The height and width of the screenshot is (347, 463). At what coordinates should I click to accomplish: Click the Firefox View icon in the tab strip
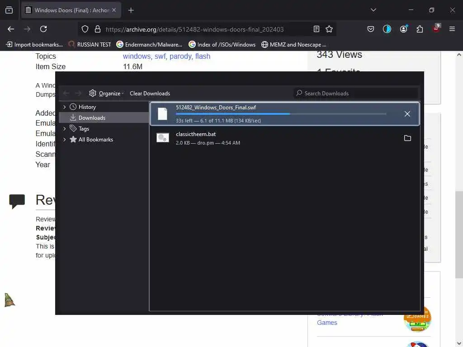(x=9, y=10)
